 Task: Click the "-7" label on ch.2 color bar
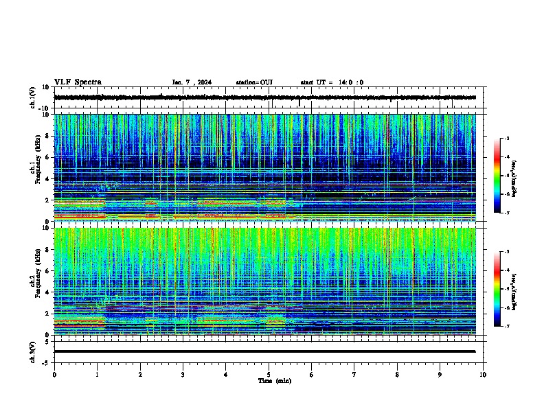tap(506, 326)
